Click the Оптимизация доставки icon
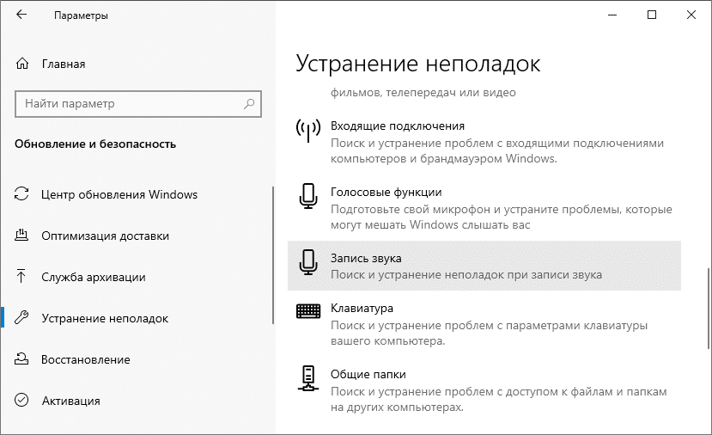Image resolution: width=712 pixels, height=435 pixels. click(x=22, y=236)
